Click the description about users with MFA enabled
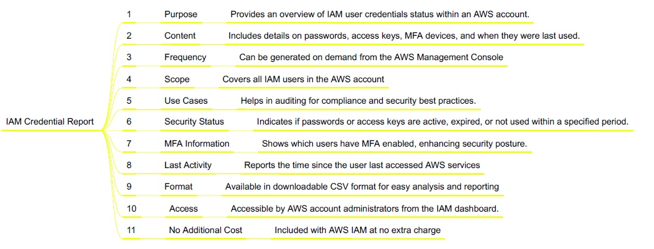The width and height of the screenshot is (654, 249). pos(394,144)
